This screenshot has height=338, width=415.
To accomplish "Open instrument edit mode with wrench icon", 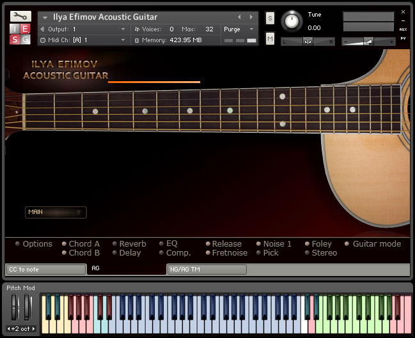I will pyautogui.click(x=20, y=17).
